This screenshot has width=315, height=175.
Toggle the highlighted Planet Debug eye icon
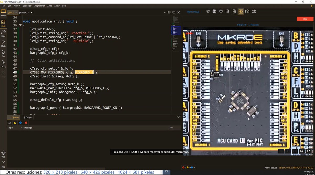[240, 12]
